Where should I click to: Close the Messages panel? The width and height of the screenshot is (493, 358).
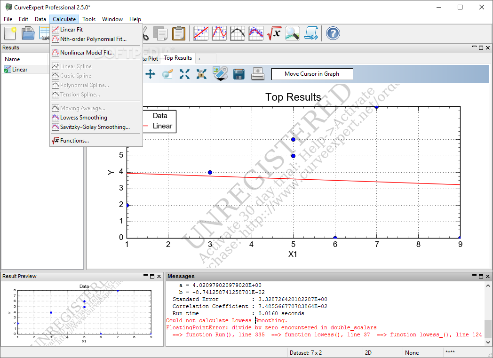point(488,276)
